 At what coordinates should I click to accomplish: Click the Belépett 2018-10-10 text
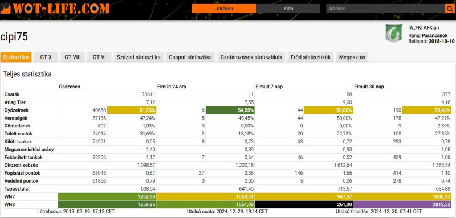[431, 41]
